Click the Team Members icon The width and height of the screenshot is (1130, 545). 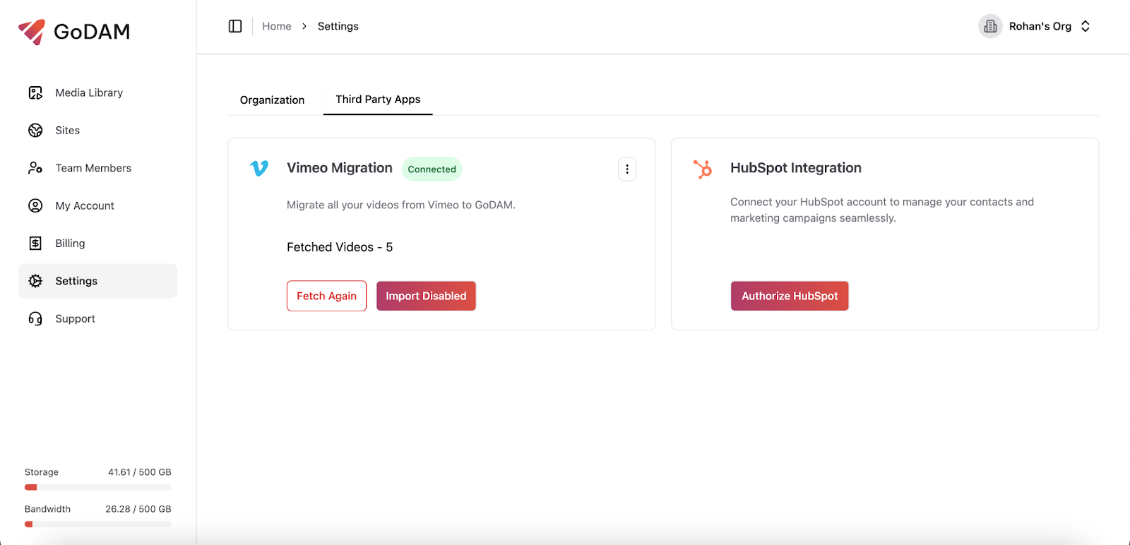pyautogui.click(x=35, y=168)
